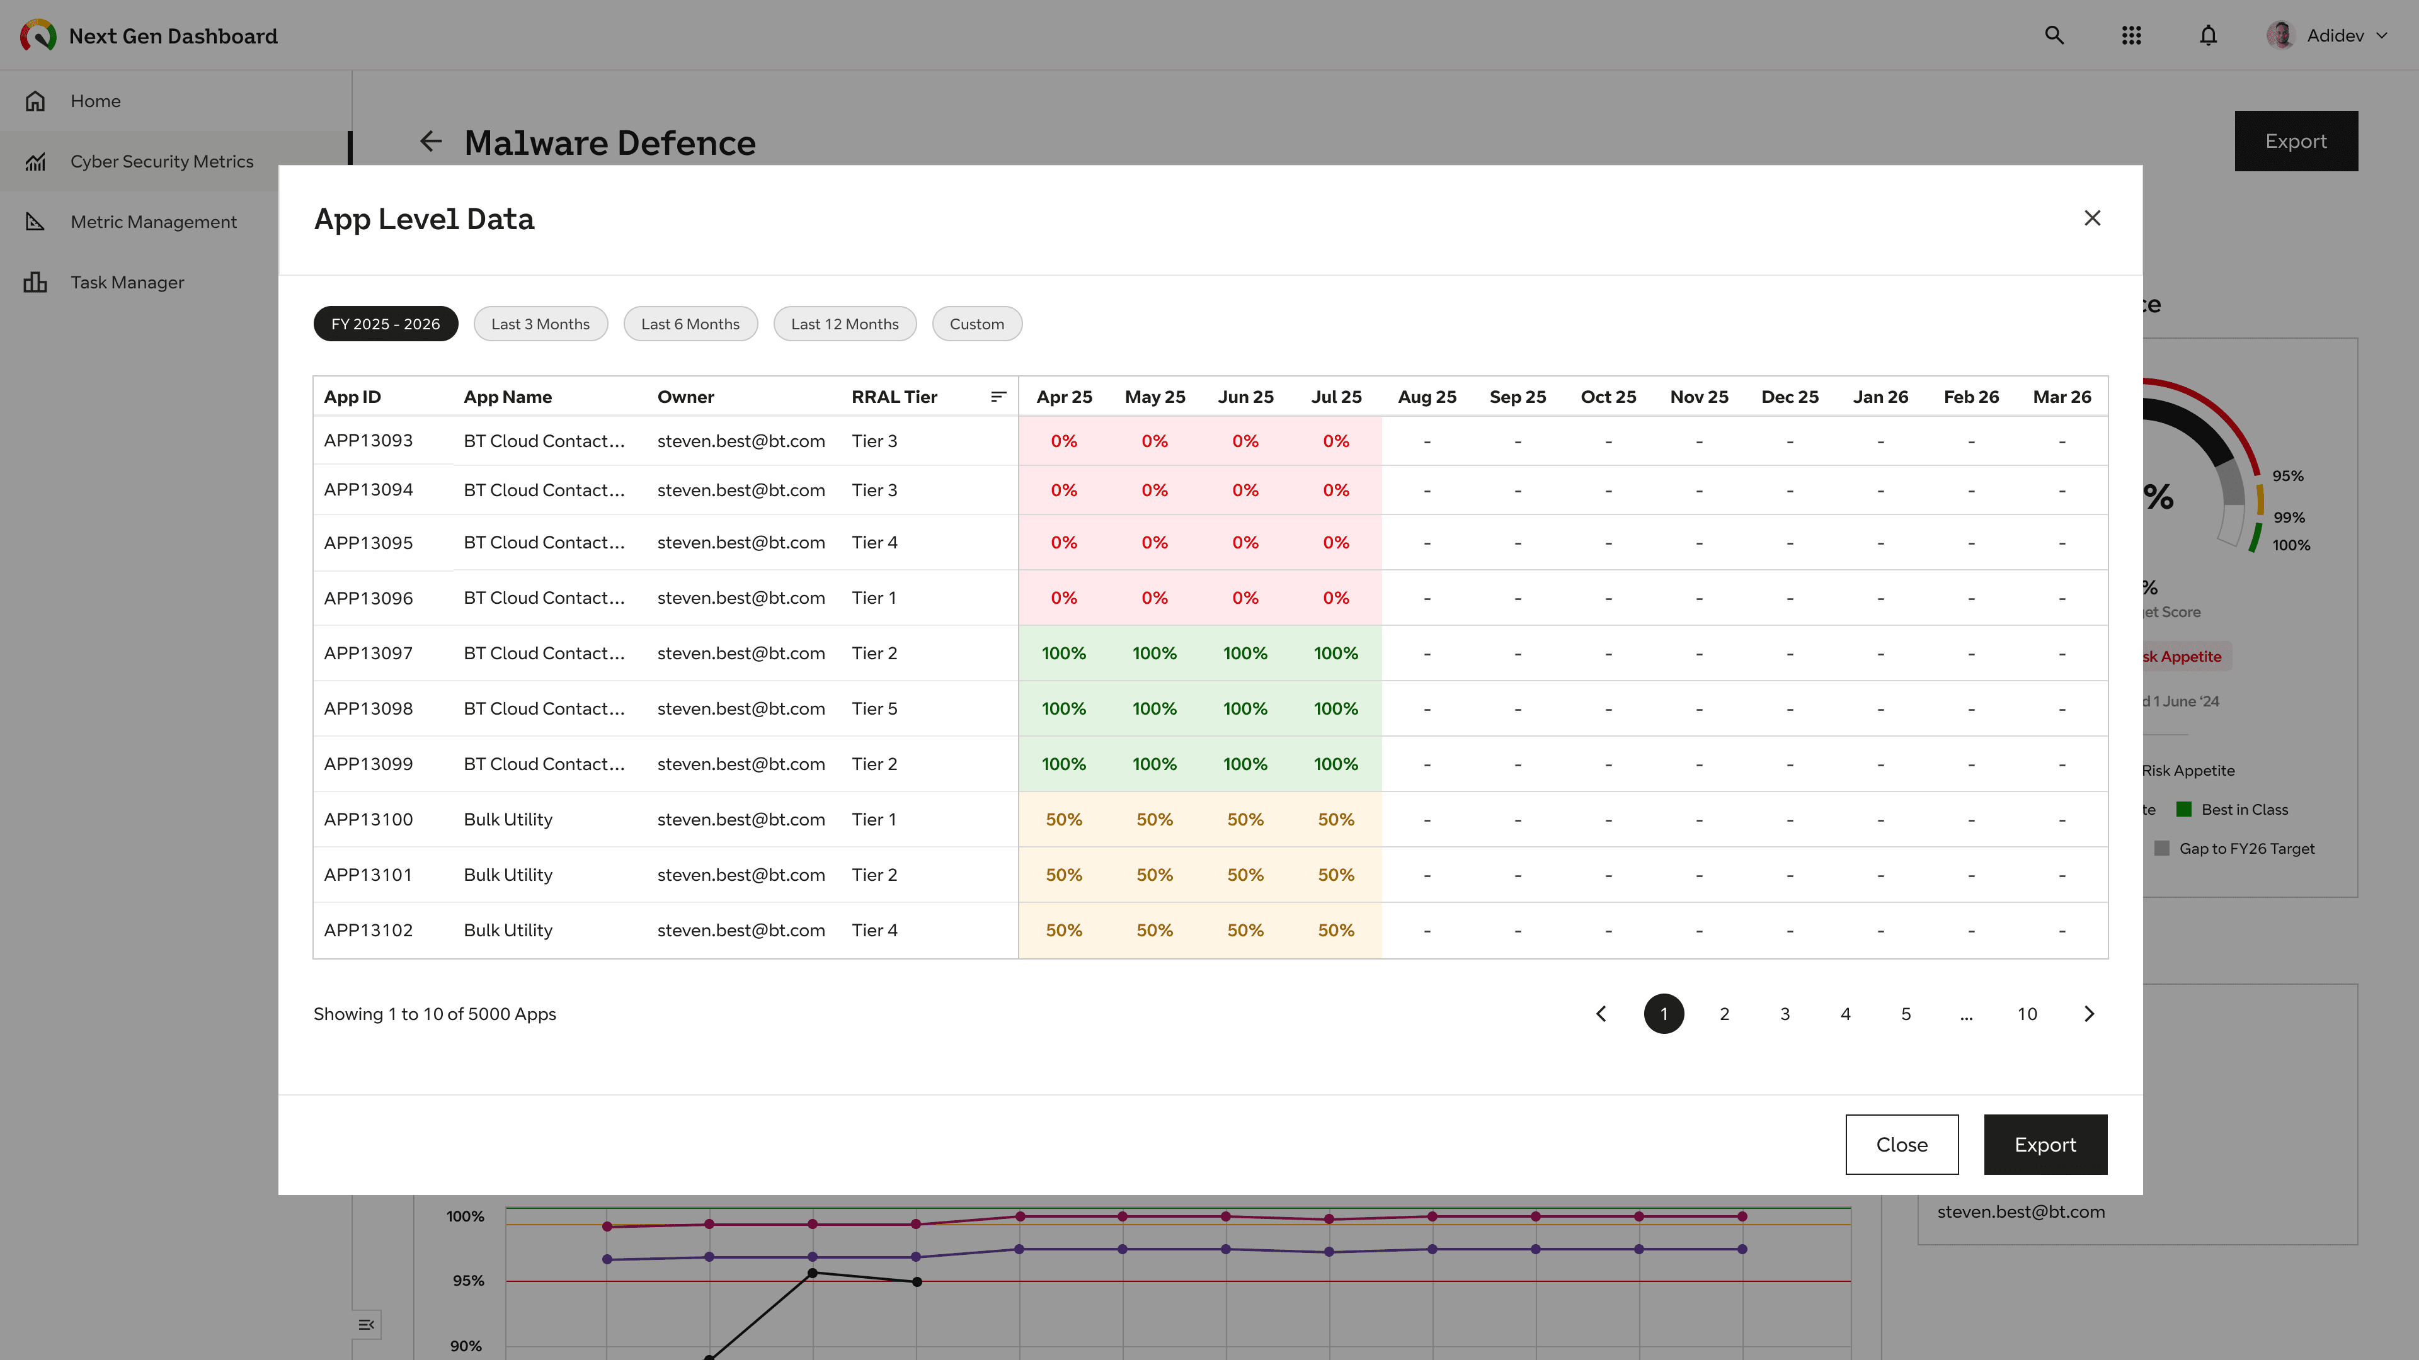This screenshot has height=1360, width=2419.
Task: Open the apps grid menu icon
Action: click(2130, 36)
